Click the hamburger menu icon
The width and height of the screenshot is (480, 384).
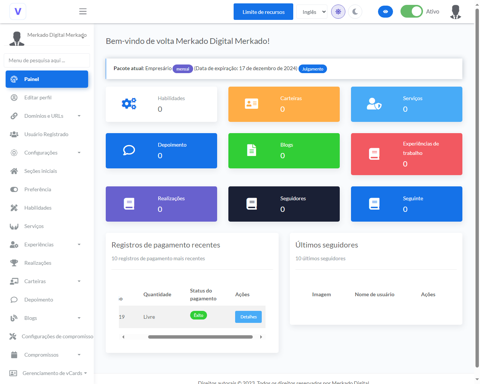(x=83, y=11)
